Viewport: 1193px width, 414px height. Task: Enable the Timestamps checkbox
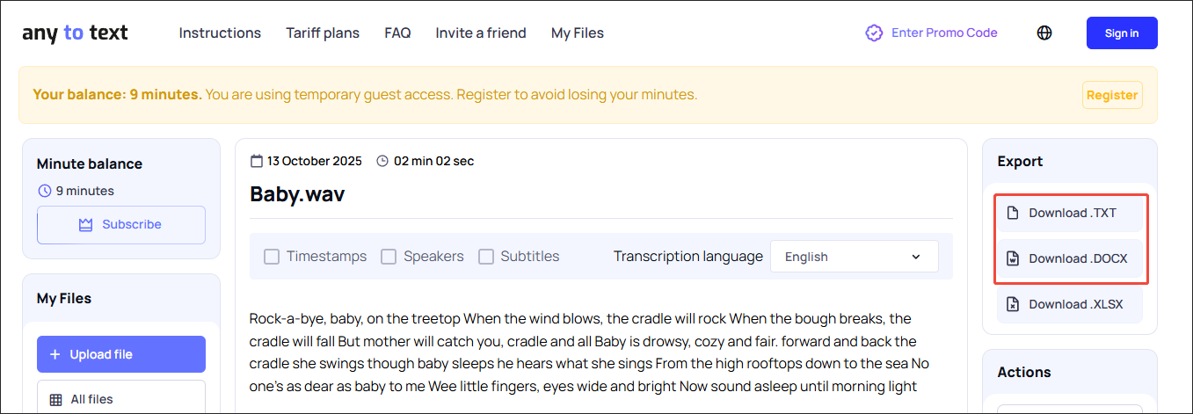point(272,257)
